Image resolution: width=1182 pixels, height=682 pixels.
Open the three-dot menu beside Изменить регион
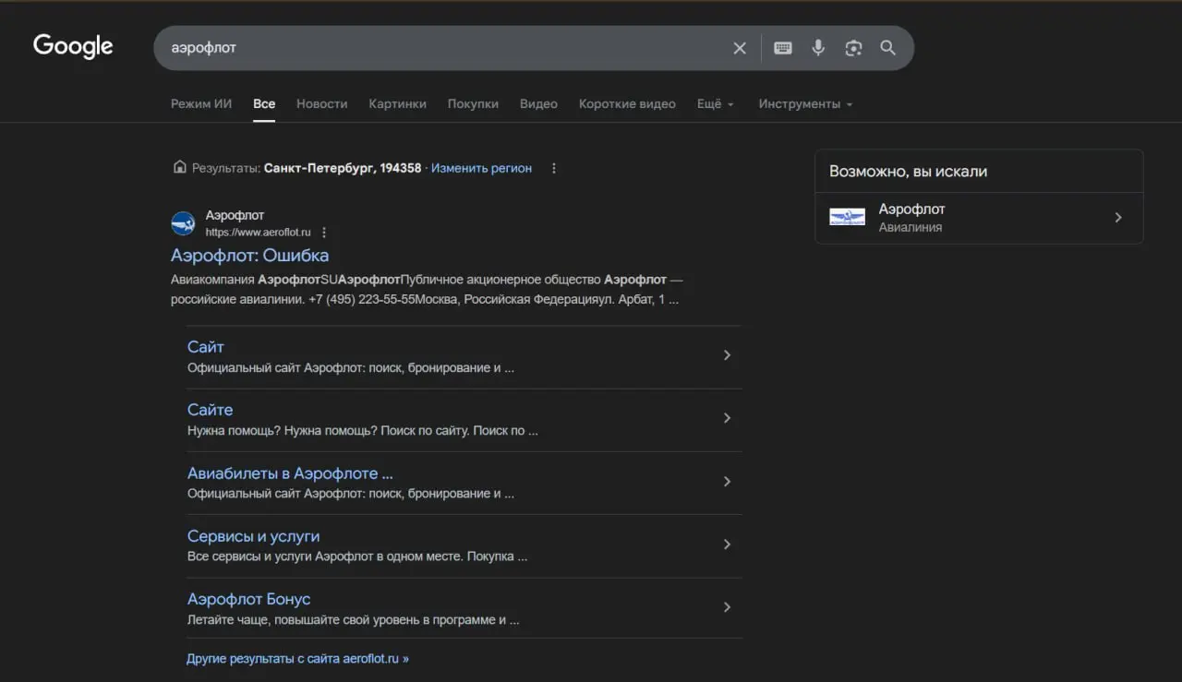[554, 168]
